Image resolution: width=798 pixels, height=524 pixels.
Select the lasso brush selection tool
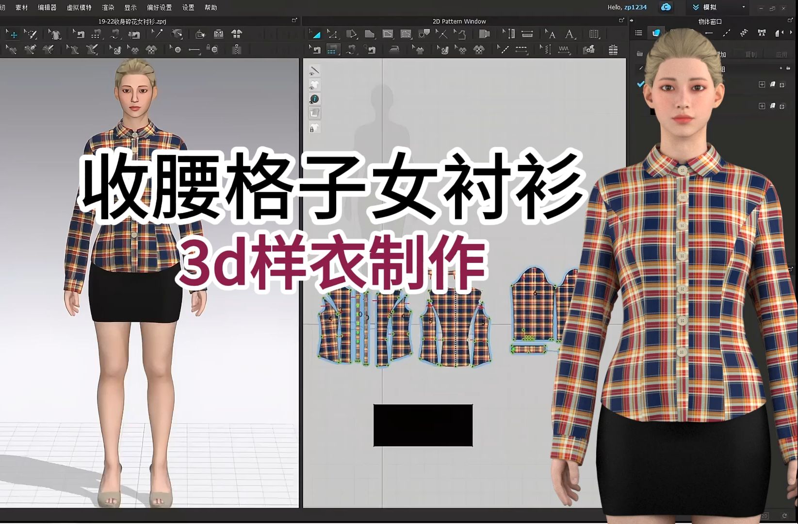coord(32,34)
